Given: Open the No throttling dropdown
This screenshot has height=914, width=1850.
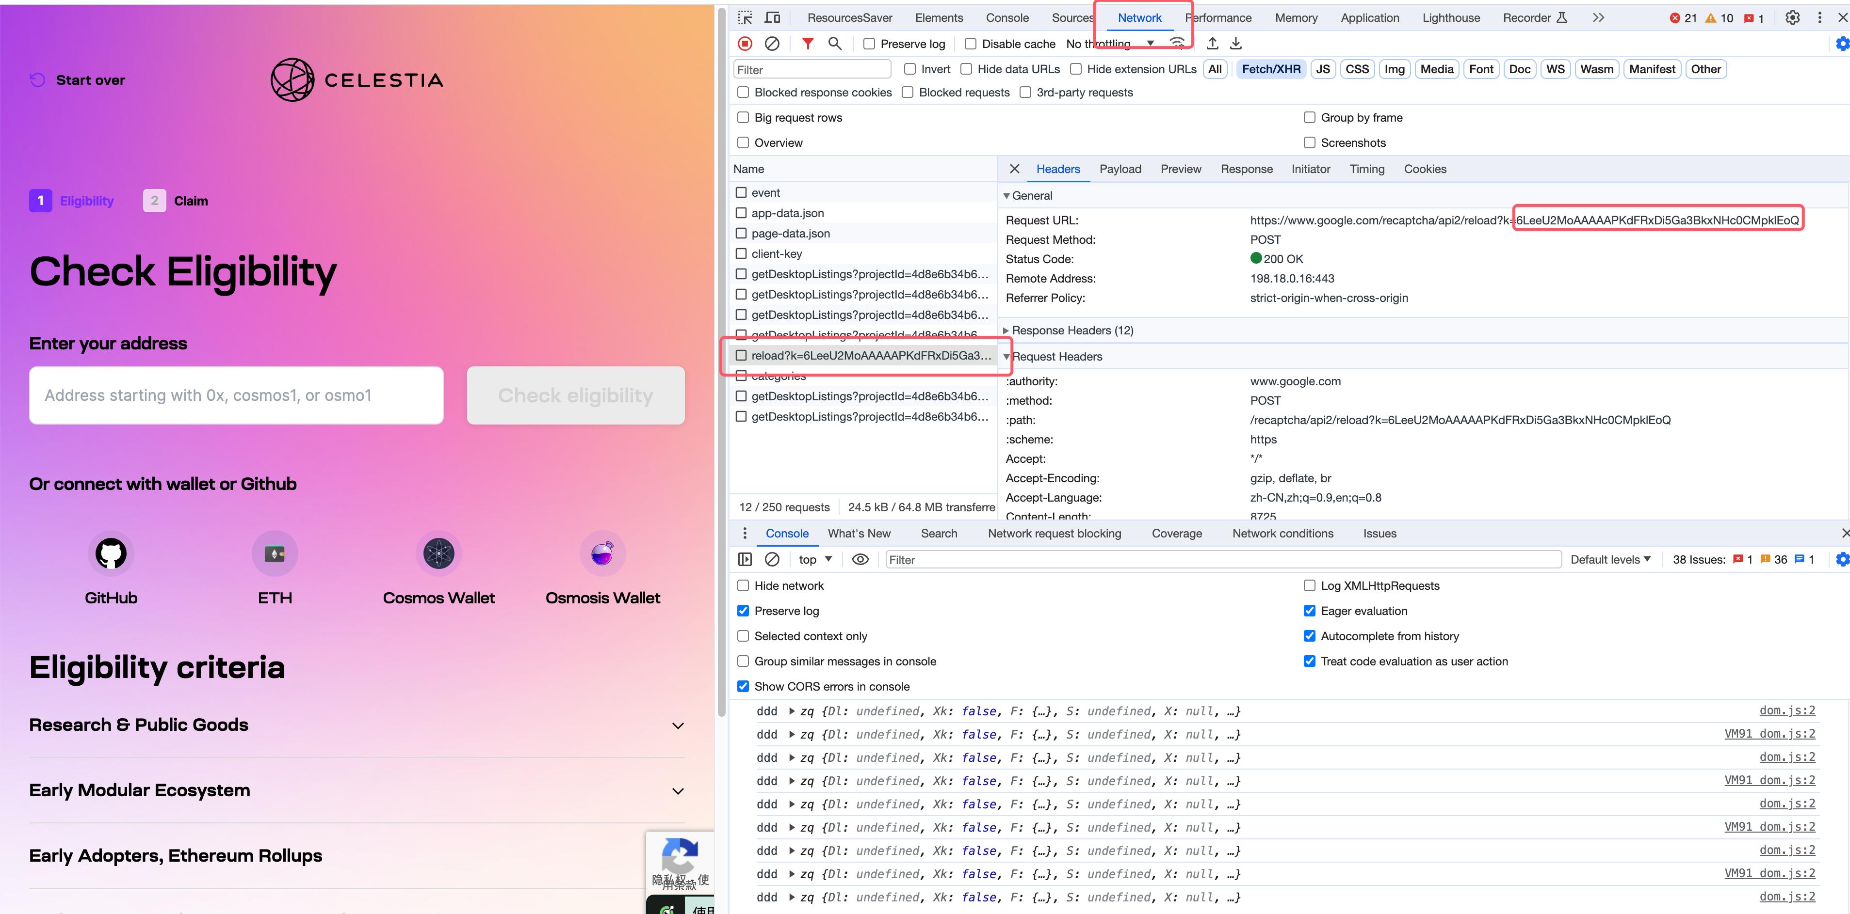Looking at the screenshot, I should 1110,44.
